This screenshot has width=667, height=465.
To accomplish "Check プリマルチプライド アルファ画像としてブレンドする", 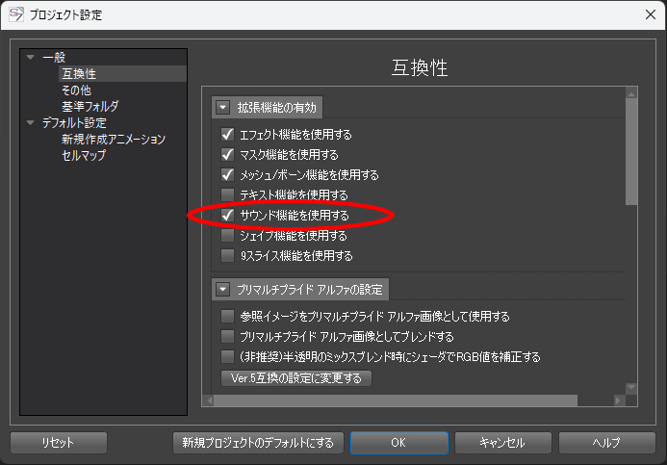I will (227, 337).
